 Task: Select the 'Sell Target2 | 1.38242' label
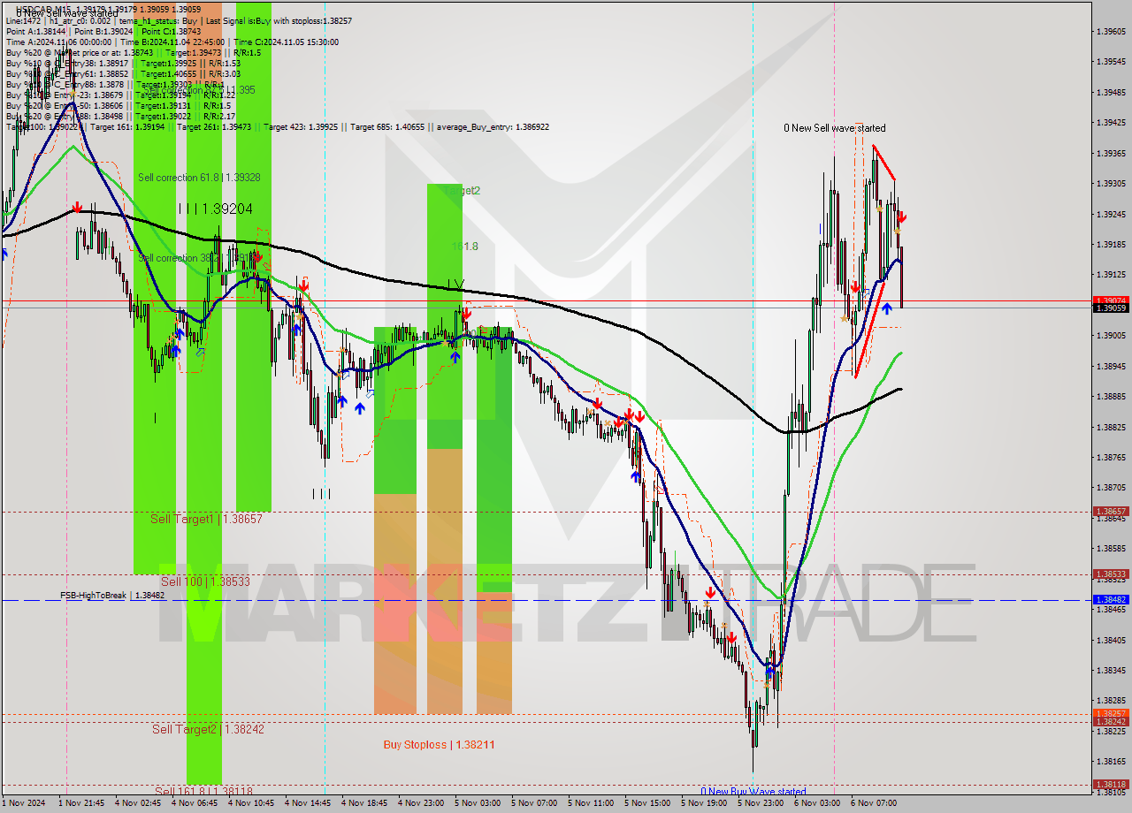208,729
